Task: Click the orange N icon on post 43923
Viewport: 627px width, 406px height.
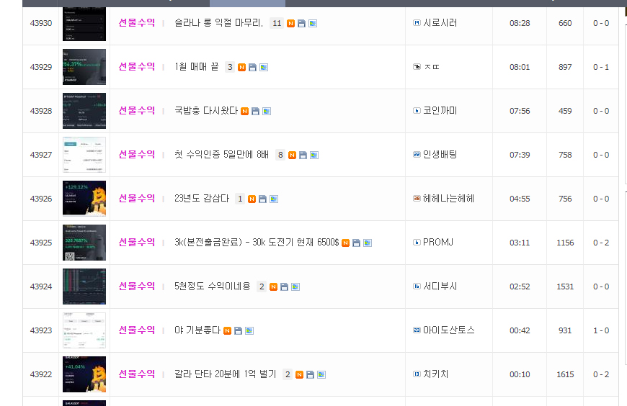Action: pos(227,331)
